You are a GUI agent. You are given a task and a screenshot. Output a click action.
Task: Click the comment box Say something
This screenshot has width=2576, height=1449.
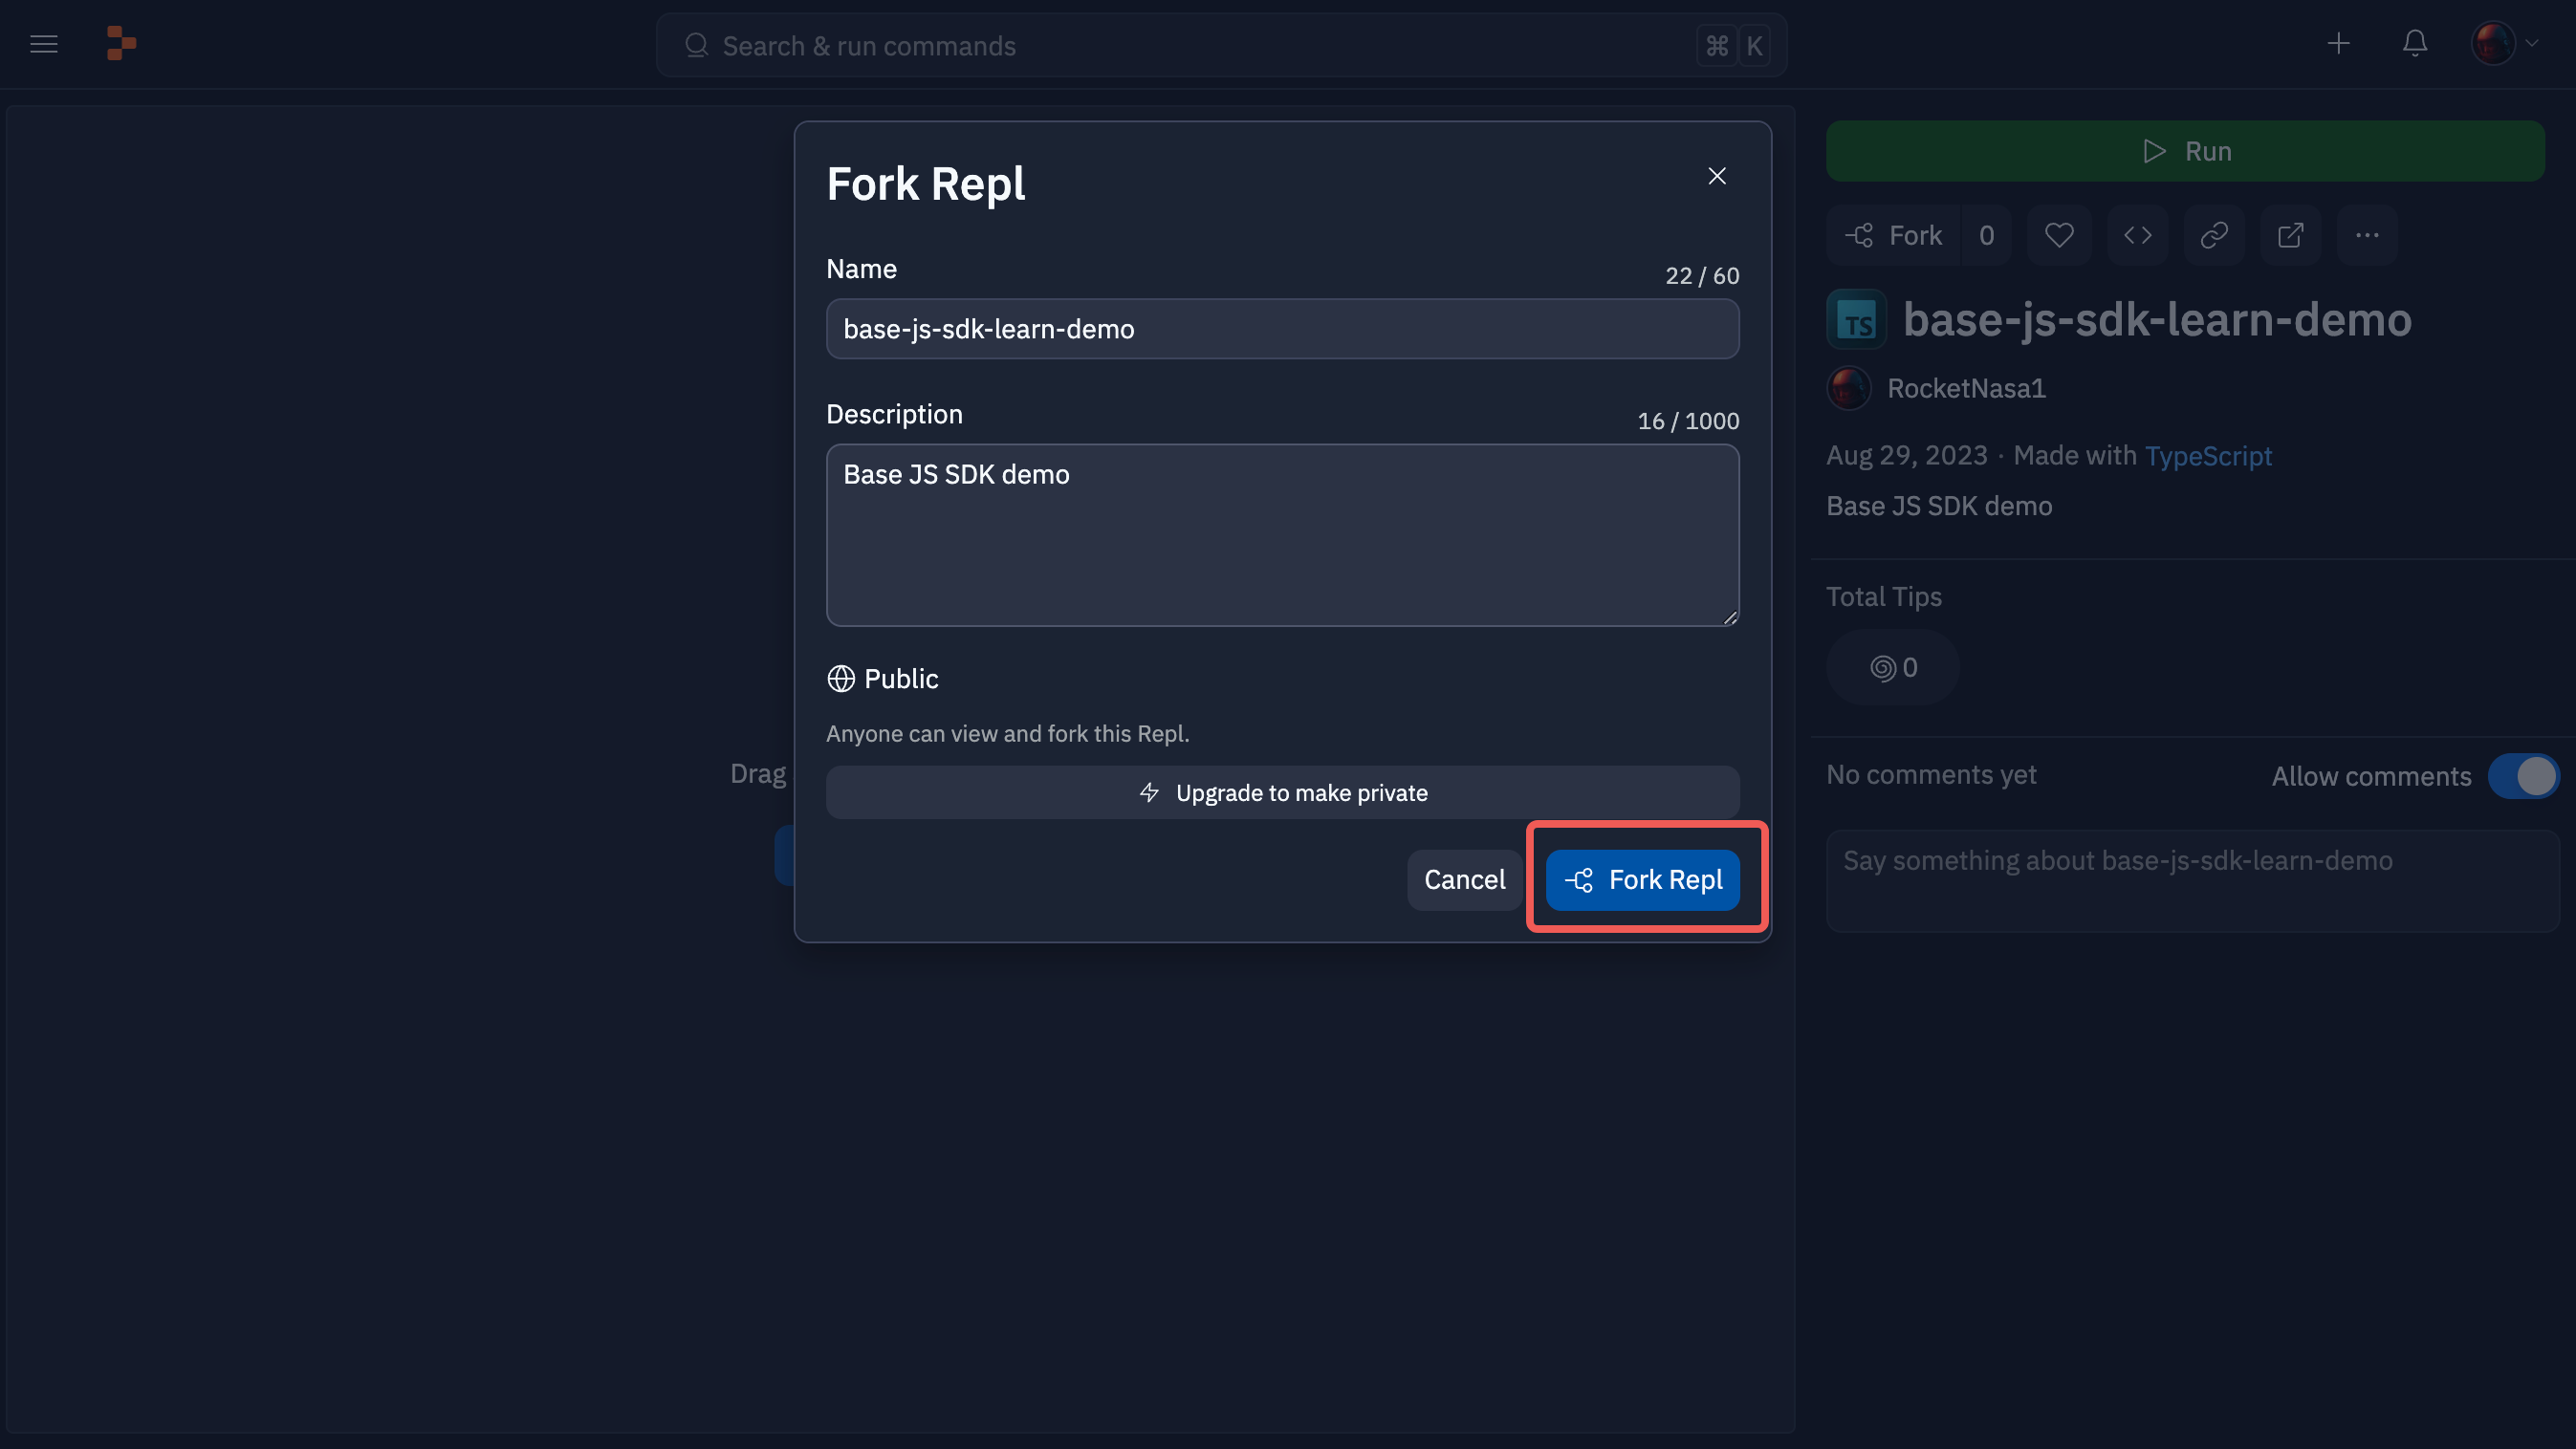click(2192, 881)
